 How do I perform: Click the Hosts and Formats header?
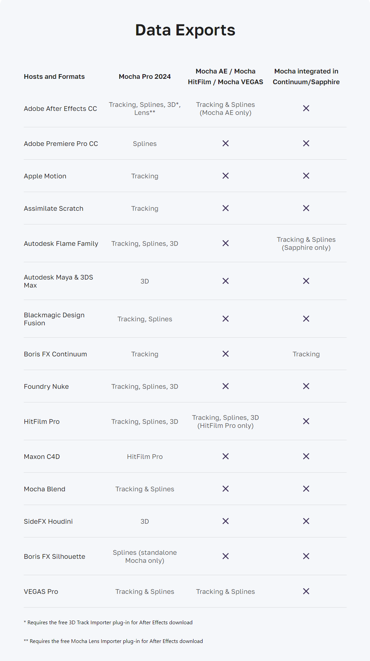(54, 76)
